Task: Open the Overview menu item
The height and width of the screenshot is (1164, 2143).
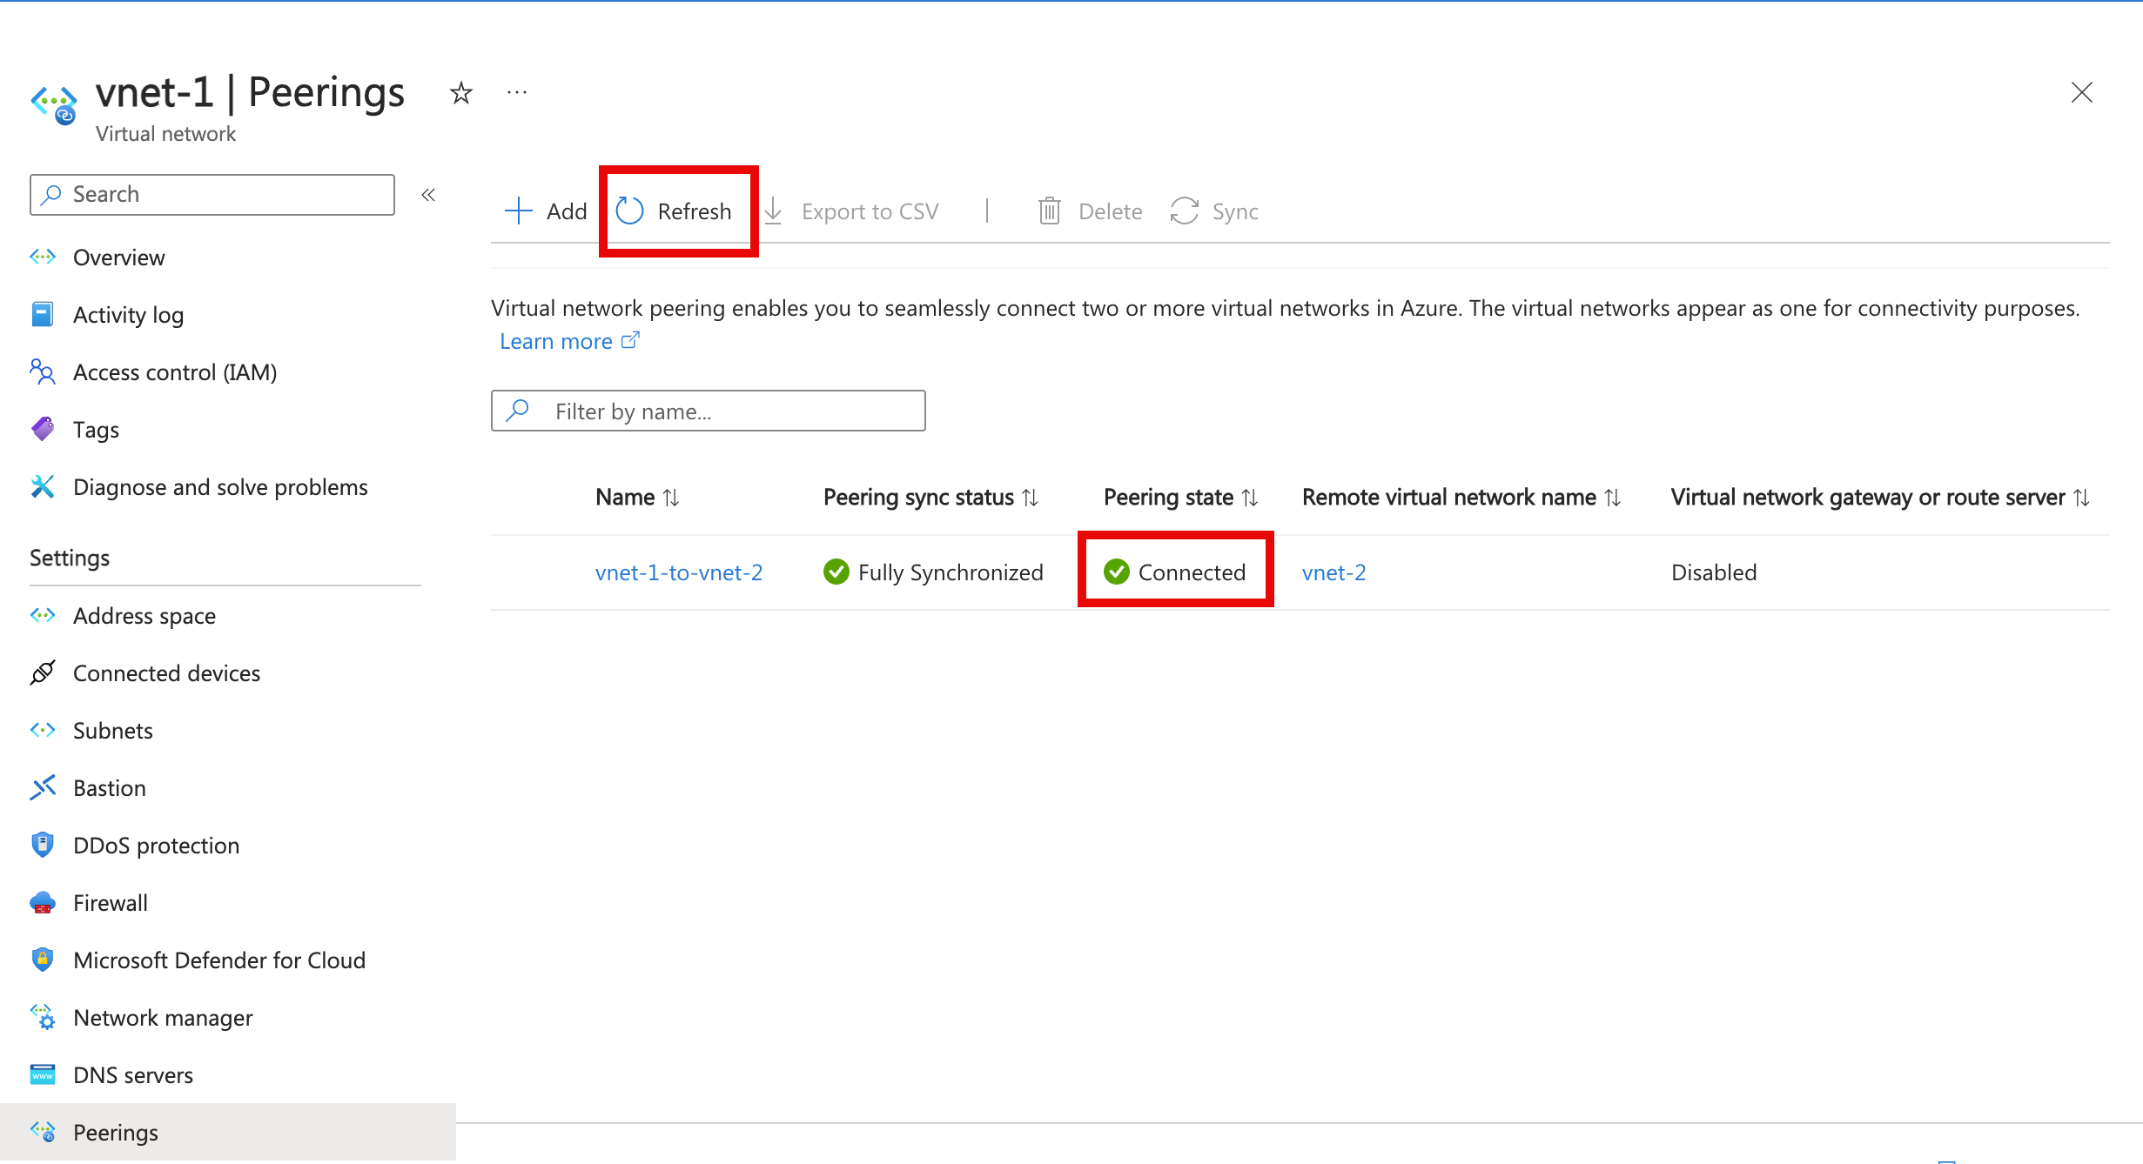Action: (x=118, y=257)
